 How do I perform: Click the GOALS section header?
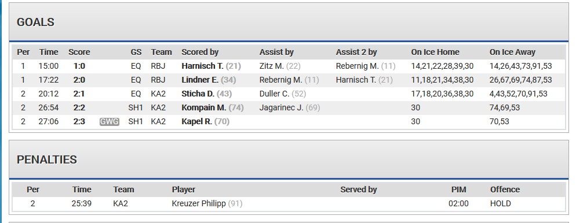(35, 23)
